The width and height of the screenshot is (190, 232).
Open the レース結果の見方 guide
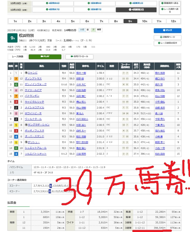167,43
